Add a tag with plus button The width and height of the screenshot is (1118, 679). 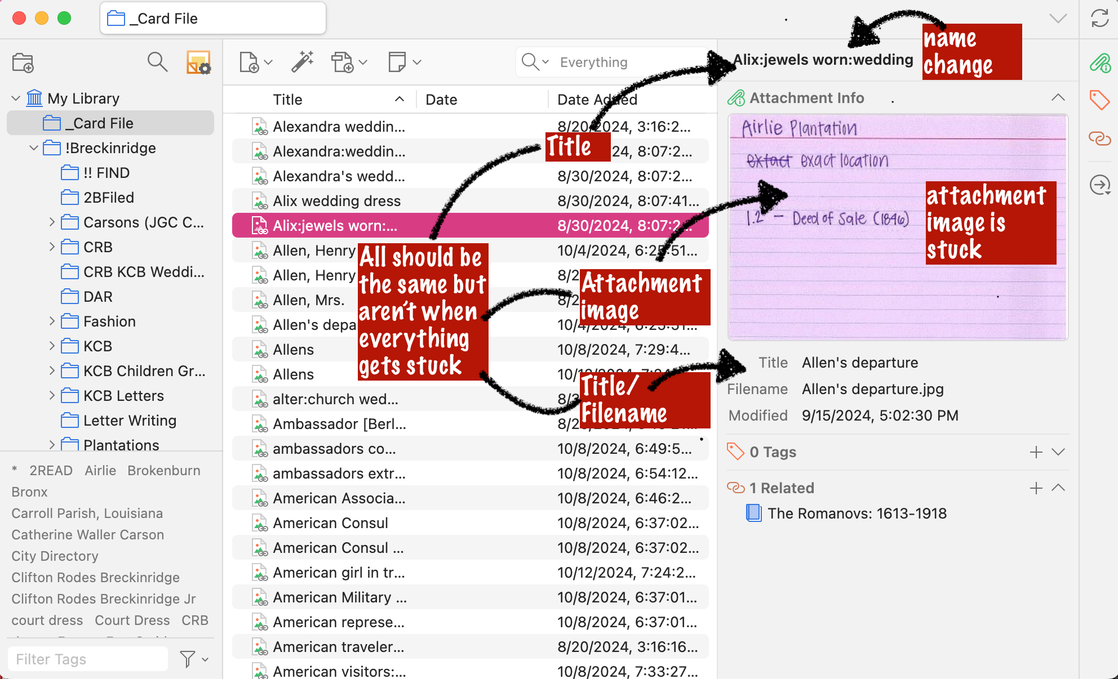[1036, 452]
